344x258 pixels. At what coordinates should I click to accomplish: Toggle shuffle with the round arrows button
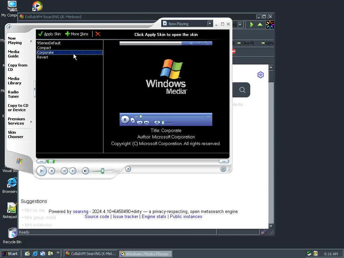pyautogui.click(x=128, y=169)
